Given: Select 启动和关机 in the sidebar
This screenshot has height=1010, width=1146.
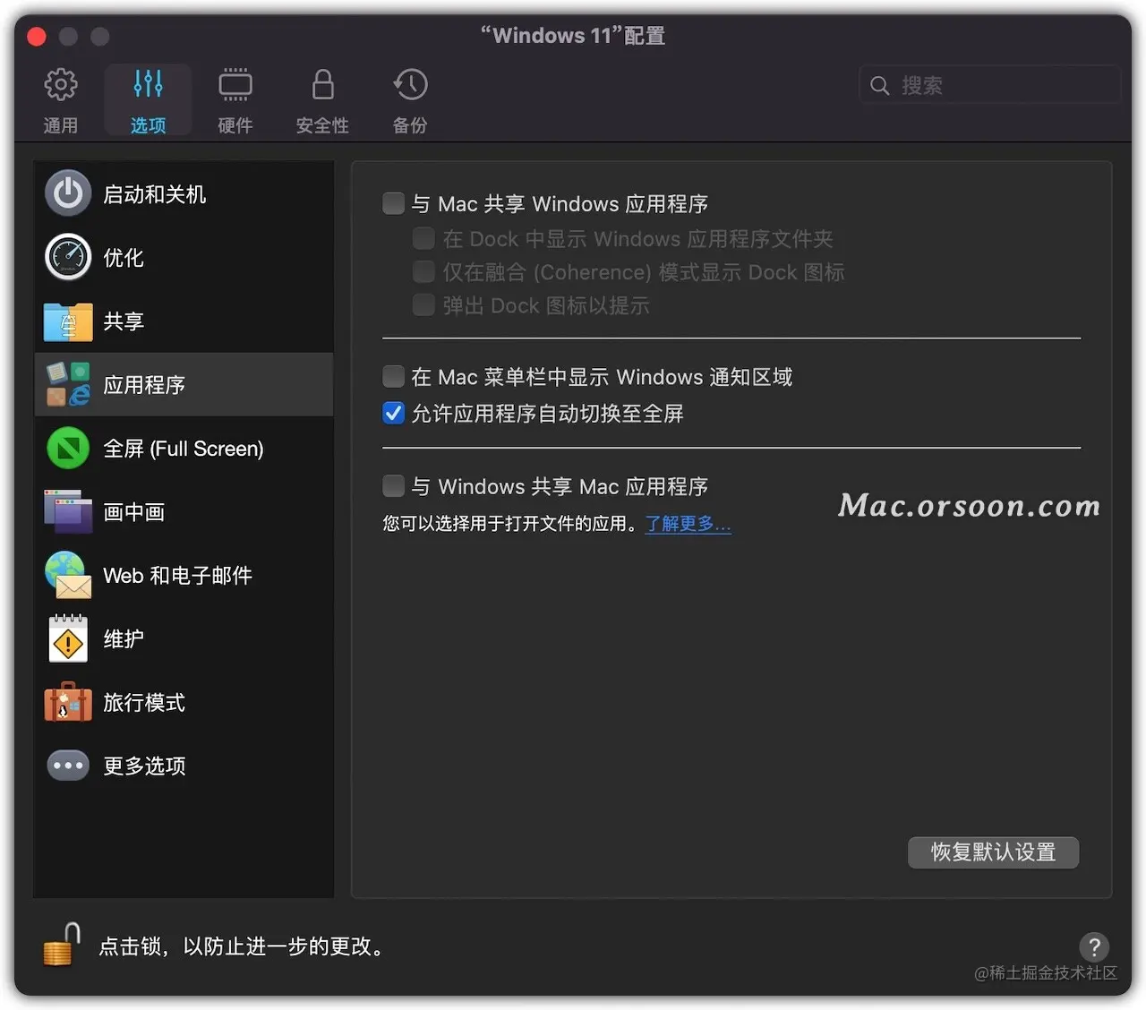Looking at the screenshot, I should [x=154, y=194].
